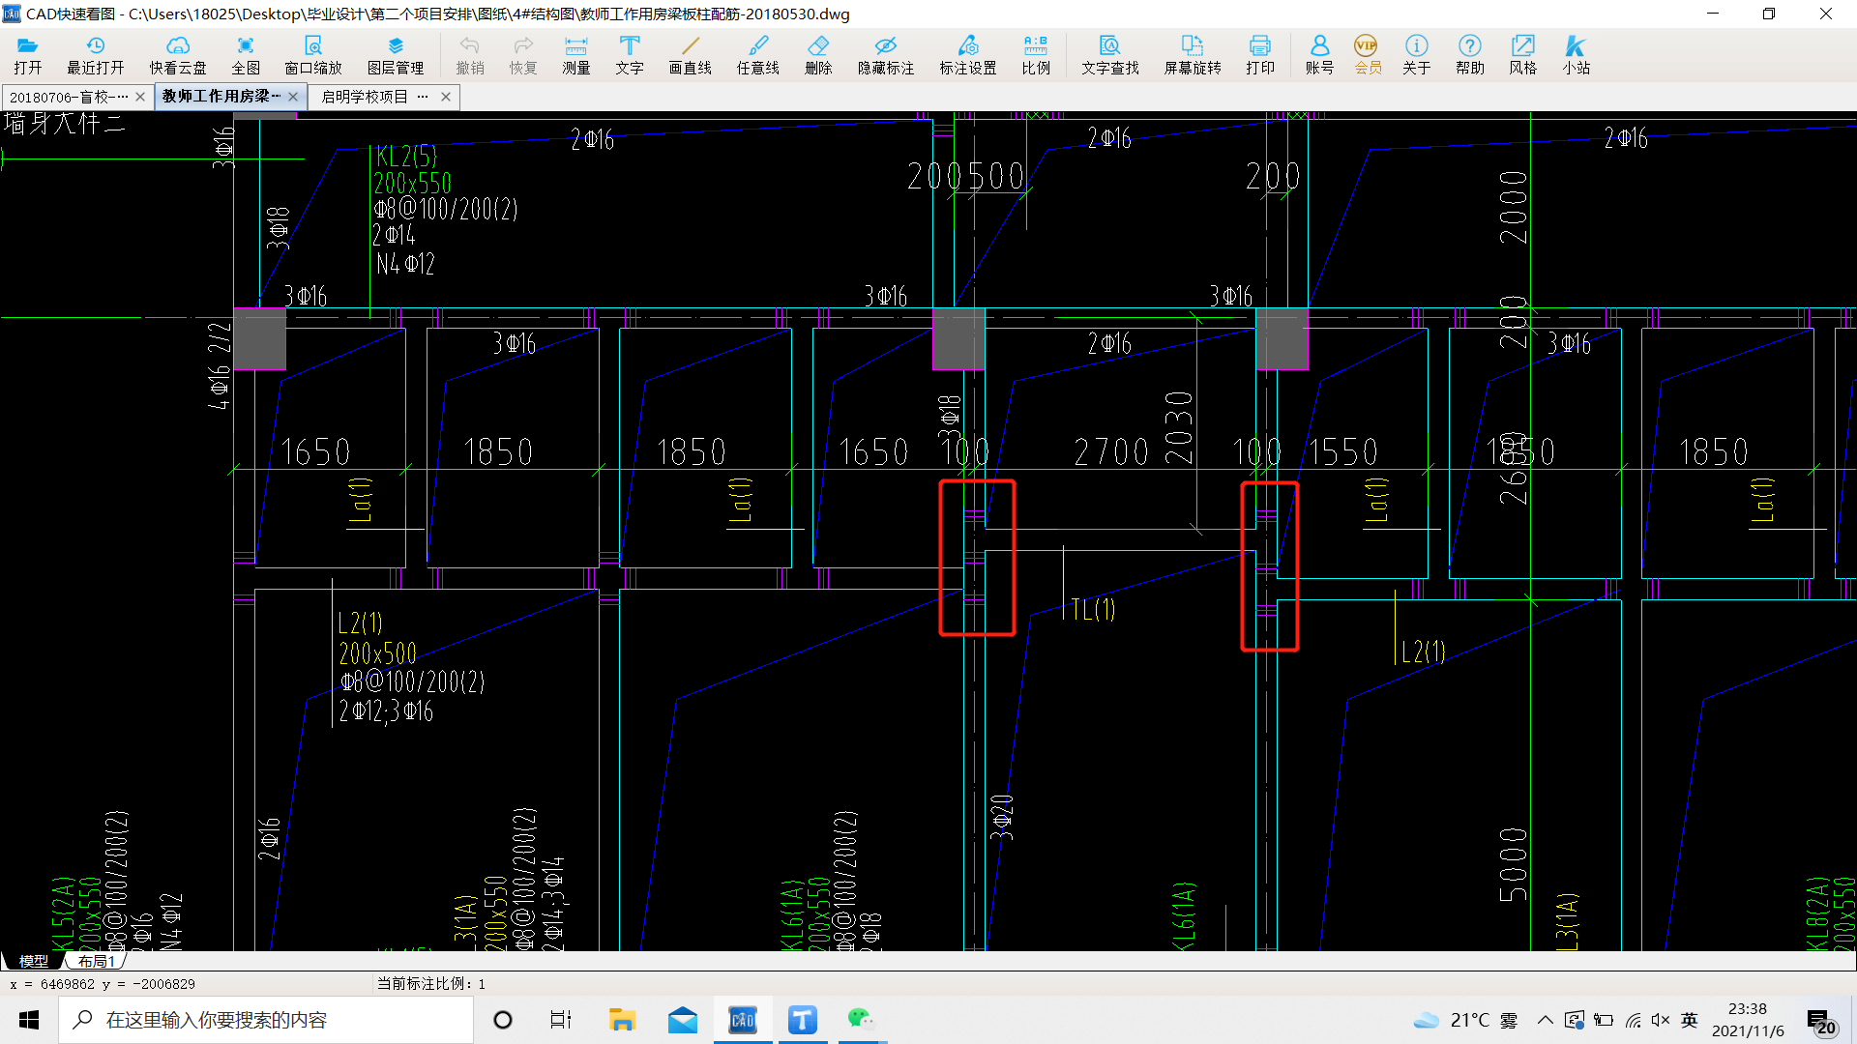The height and width of the screenshot is (1044, 1857).
Task: Close the 教师工作用房梁 tab
Action: pos(293,97)
